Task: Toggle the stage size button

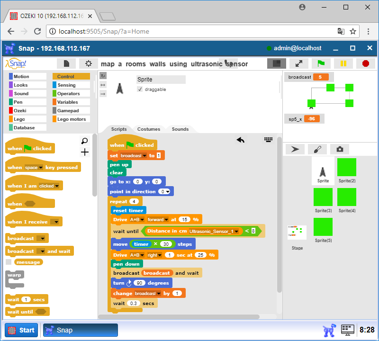Action: coord(277,63)
